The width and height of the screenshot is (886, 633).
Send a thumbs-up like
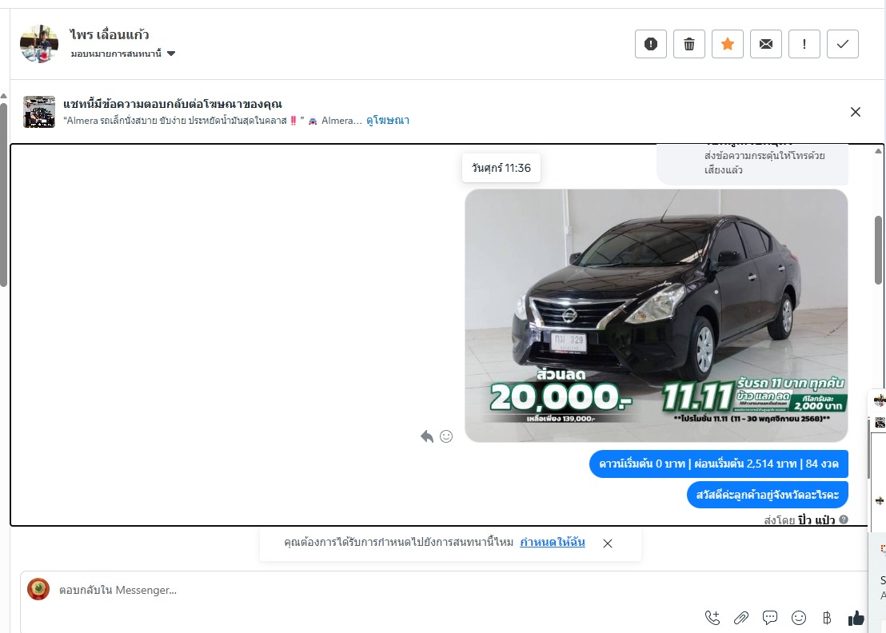pos(856,619)
